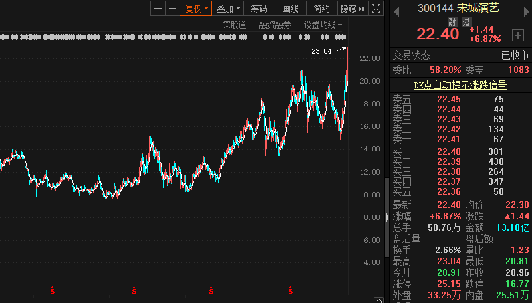Click the 港 Hong Kong connect badge

tap(466, 22)
